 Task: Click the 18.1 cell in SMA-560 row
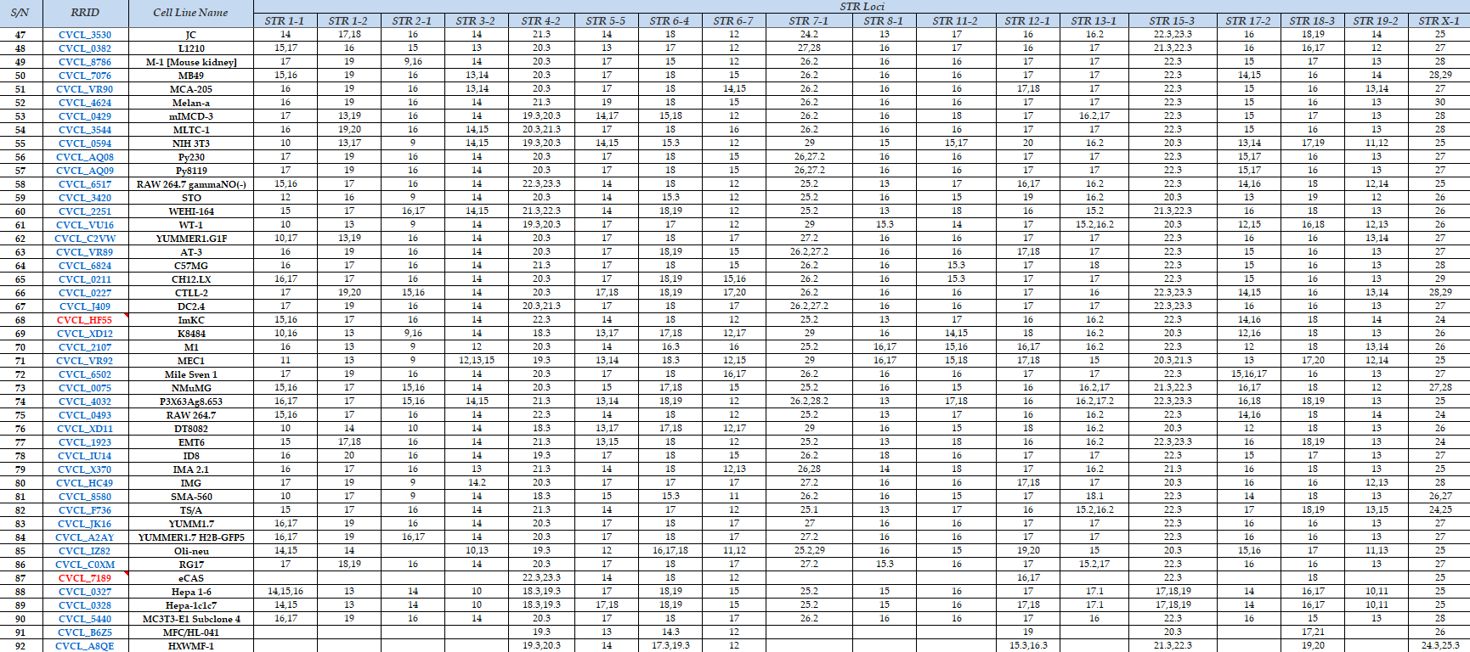tap(1094, 497)
